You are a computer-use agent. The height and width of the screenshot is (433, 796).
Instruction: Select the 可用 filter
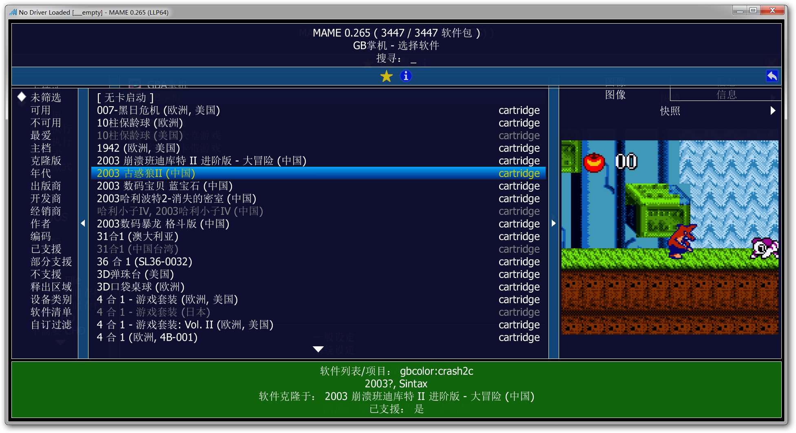[40, 110]
